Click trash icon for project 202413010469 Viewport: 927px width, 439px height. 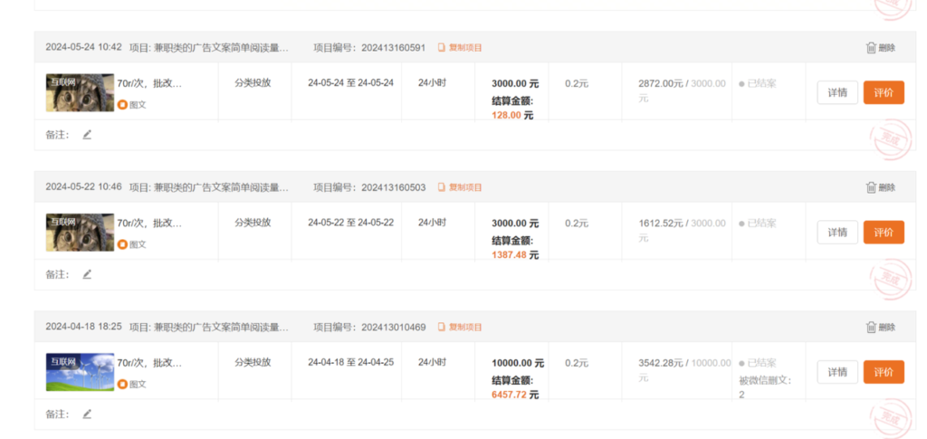[871, 328]
